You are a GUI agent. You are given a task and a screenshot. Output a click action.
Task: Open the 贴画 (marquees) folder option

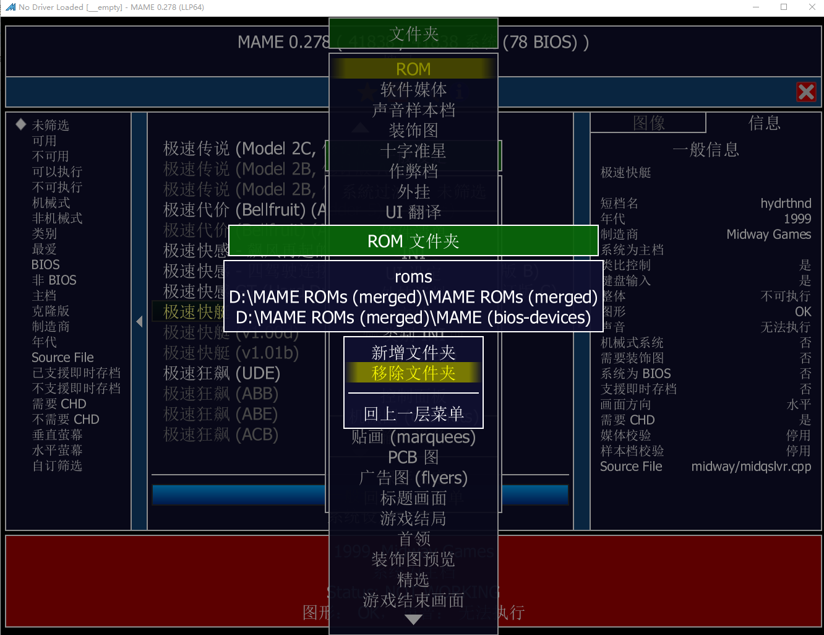[413, 437]
